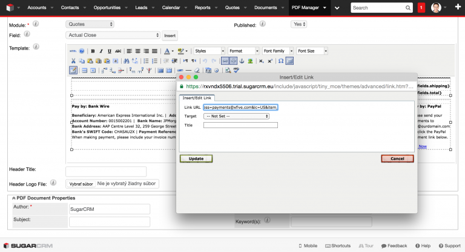This screenshot has width=465, height=252.
Task: Apply strikethrough formatting in the toolbar
Action: [x=118, y=51]
